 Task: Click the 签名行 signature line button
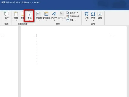[71, 13]
